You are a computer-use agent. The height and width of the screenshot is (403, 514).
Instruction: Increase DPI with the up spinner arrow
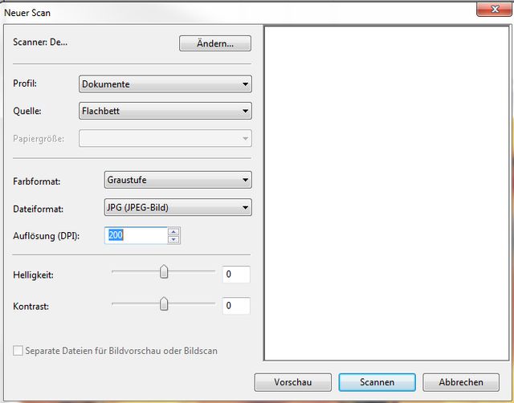(173, 232)
